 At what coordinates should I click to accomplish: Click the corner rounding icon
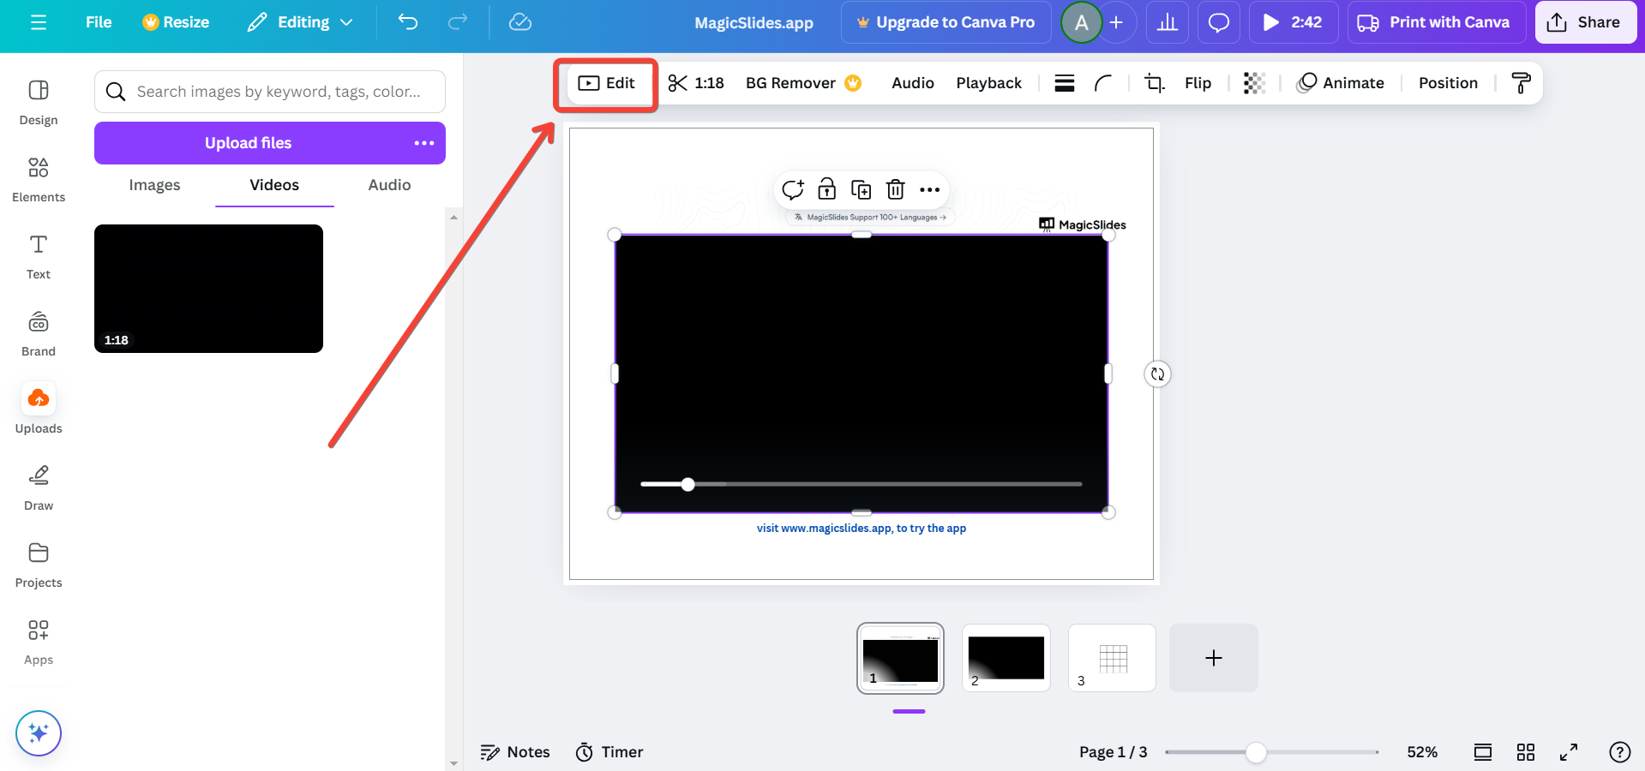click(1103, 83)
